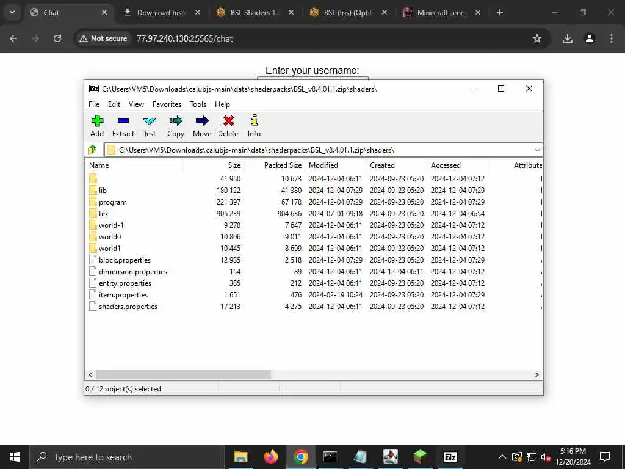Viewport: 625px width, 469px height.
Task: Go back in Chrome
Action: coord(13,38)
